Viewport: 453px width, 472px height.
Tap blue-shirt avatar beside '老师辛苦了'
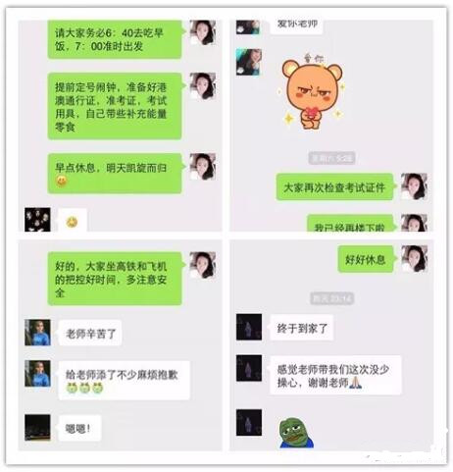[x=37, y=333]
